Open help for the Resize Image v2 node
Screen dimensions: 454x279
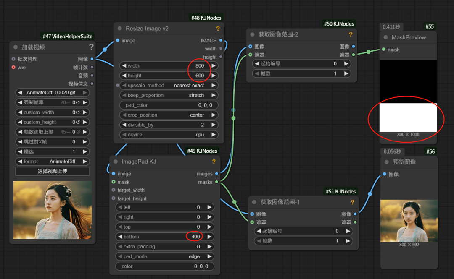point(218,29)
